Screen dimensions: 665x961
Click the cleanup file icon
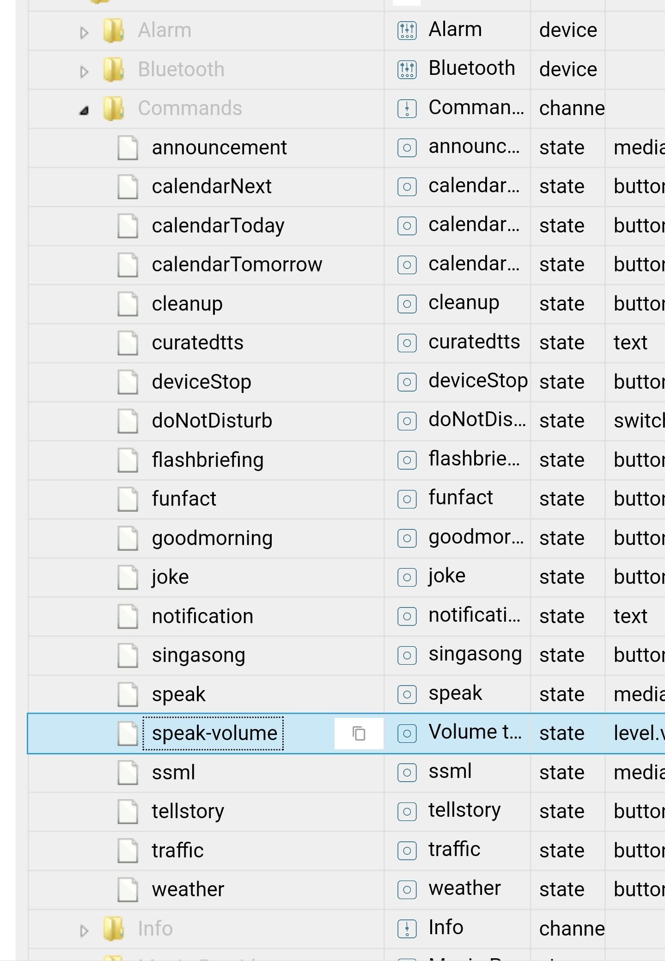128,304
